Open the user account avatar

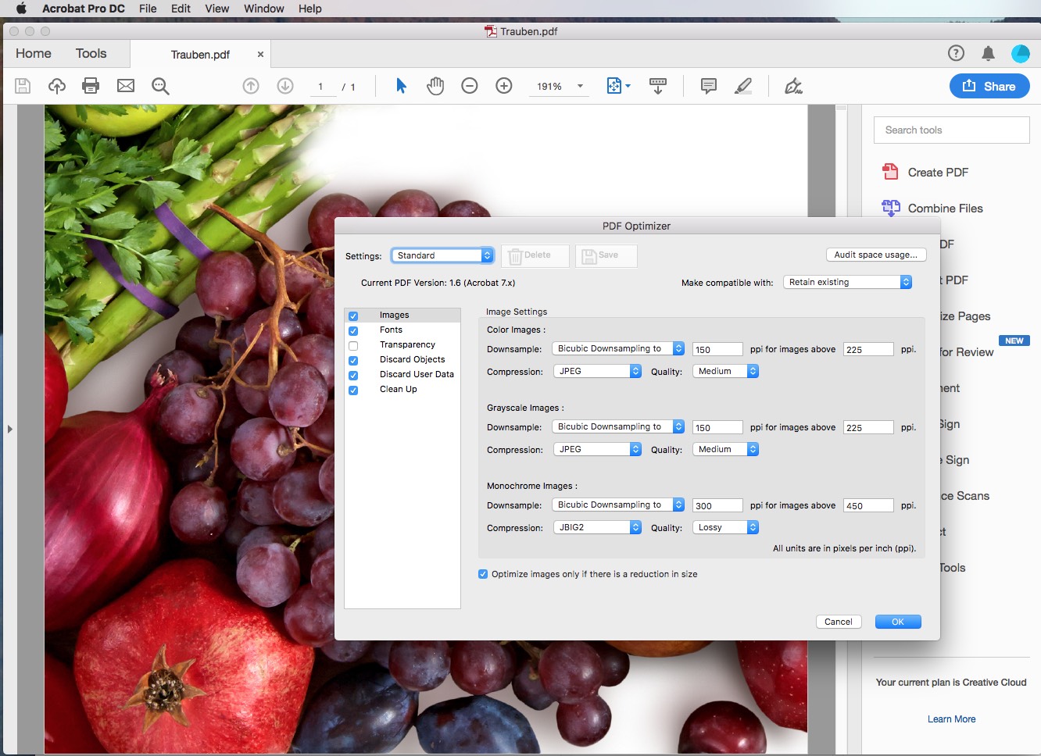[x=1021, y=53]
